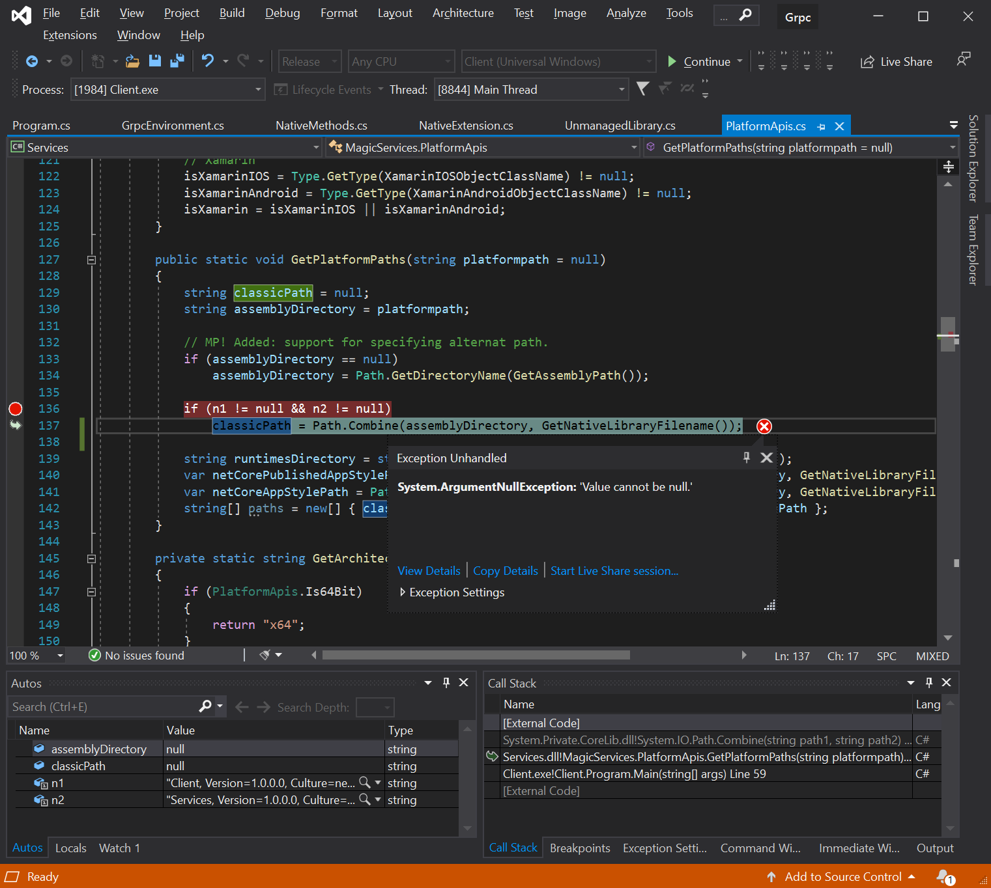The image size is (991, 888).
Task: Pin the Exception Unhandled popup
Action: pos(747,458)
